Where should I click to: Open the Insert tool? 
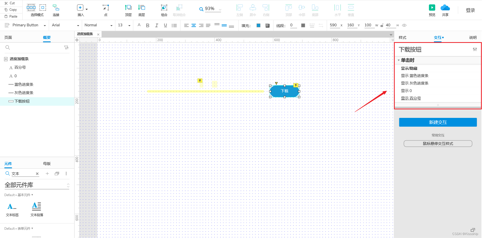80,10
